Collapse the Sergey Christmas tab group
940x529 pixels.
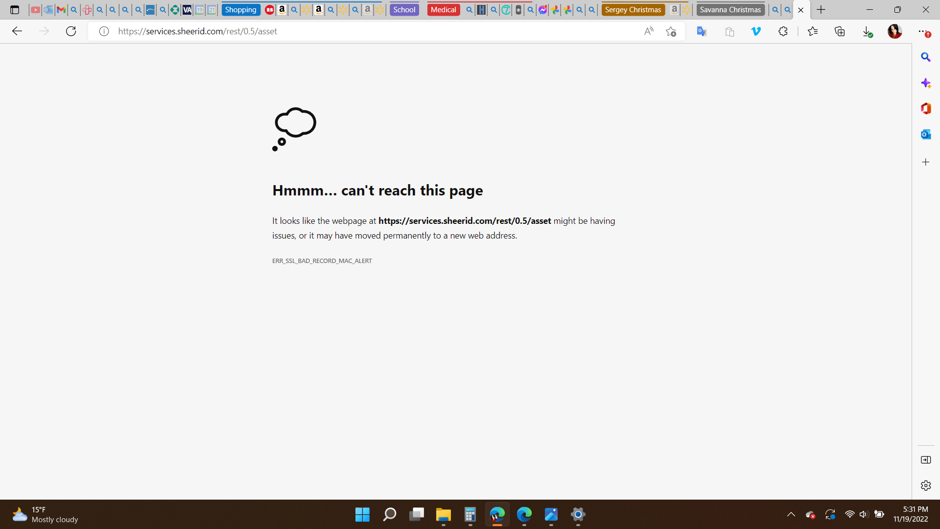[633, 10]
